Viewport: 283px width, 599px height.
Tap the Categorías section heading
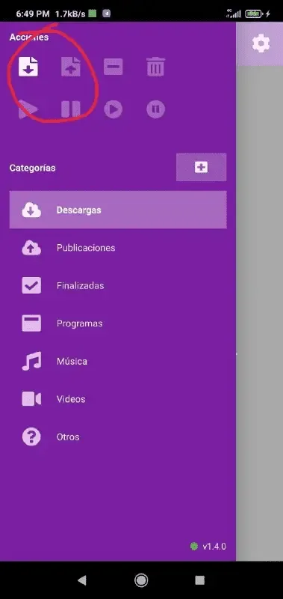[32, 168]
